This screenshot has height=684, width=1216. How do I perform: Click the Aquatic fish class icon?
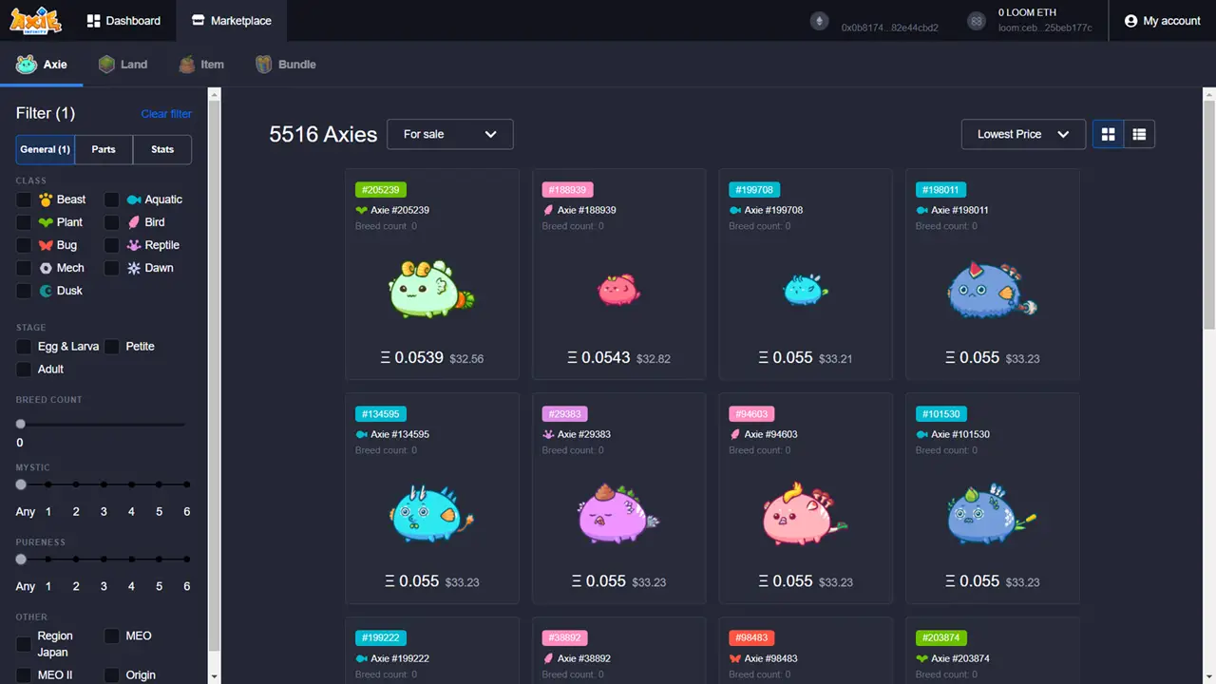click(134, 199)
